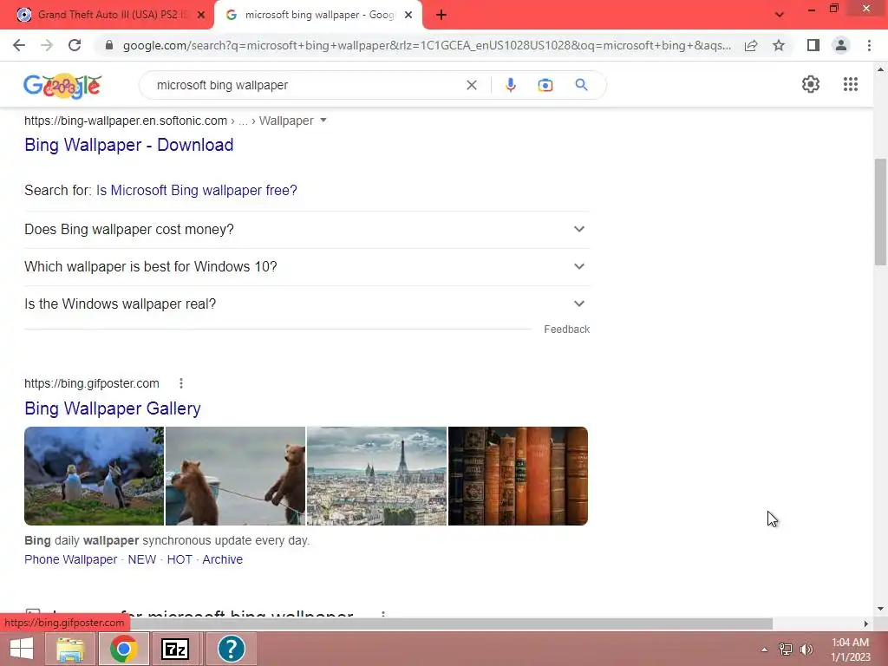888x666 pixels.
Task: Open a new browser tab
Action: tap(441, 15)
